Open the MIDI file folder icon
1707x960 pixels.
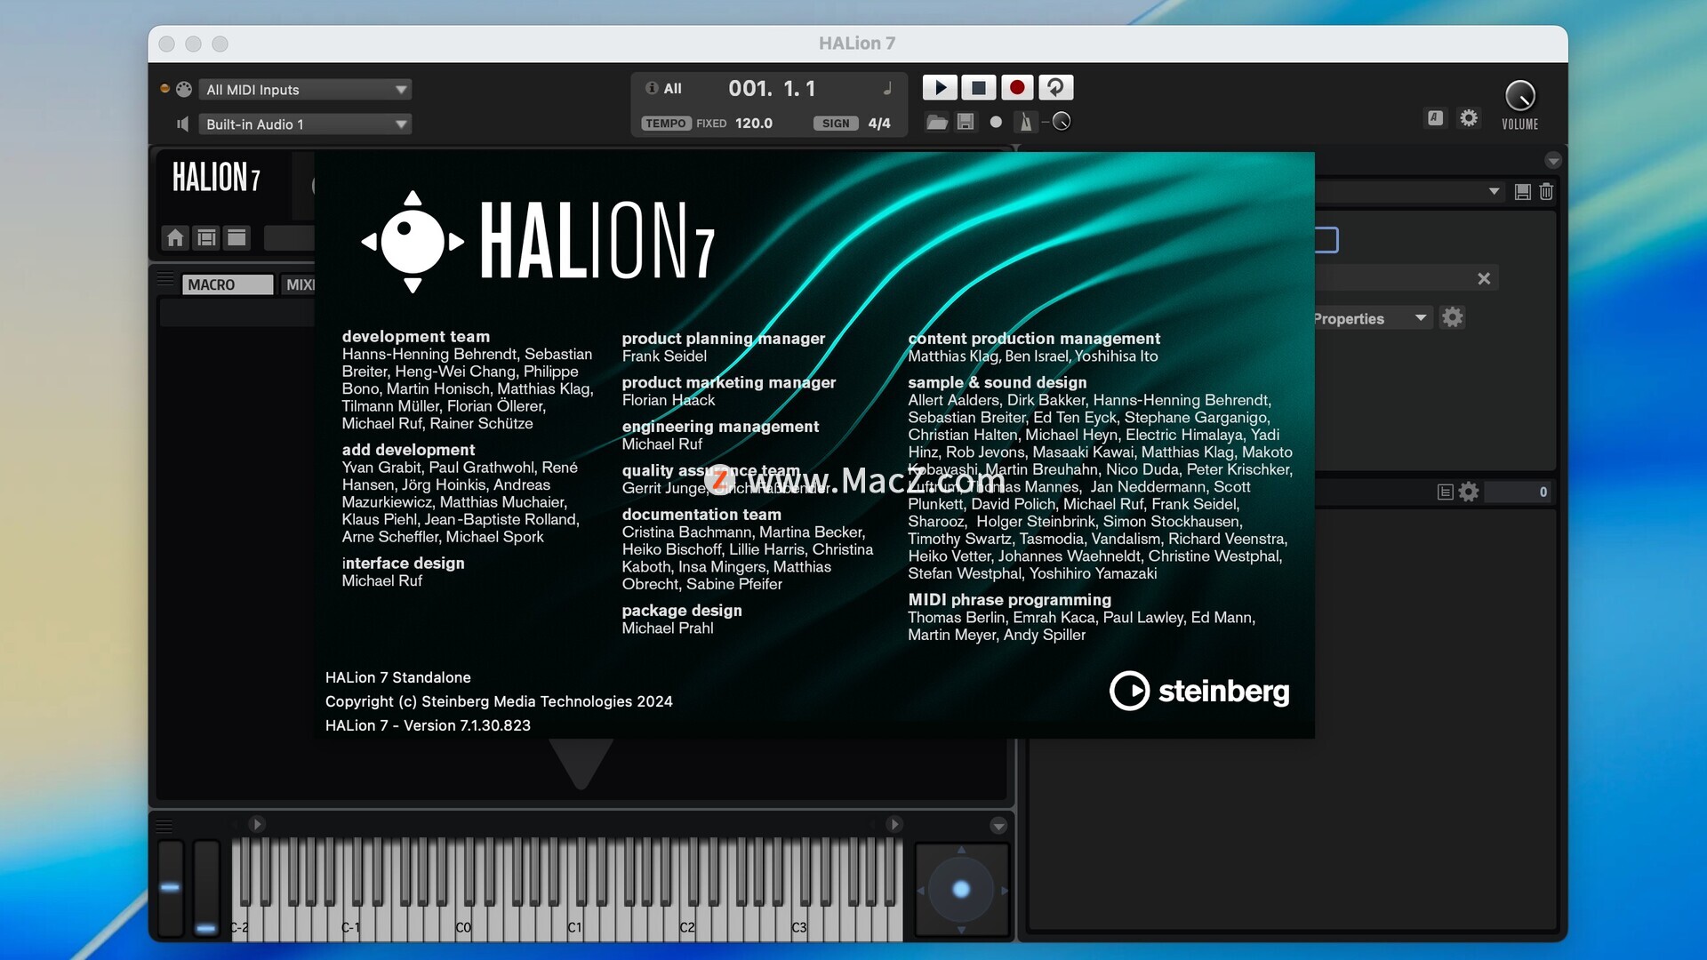(936, 123)
